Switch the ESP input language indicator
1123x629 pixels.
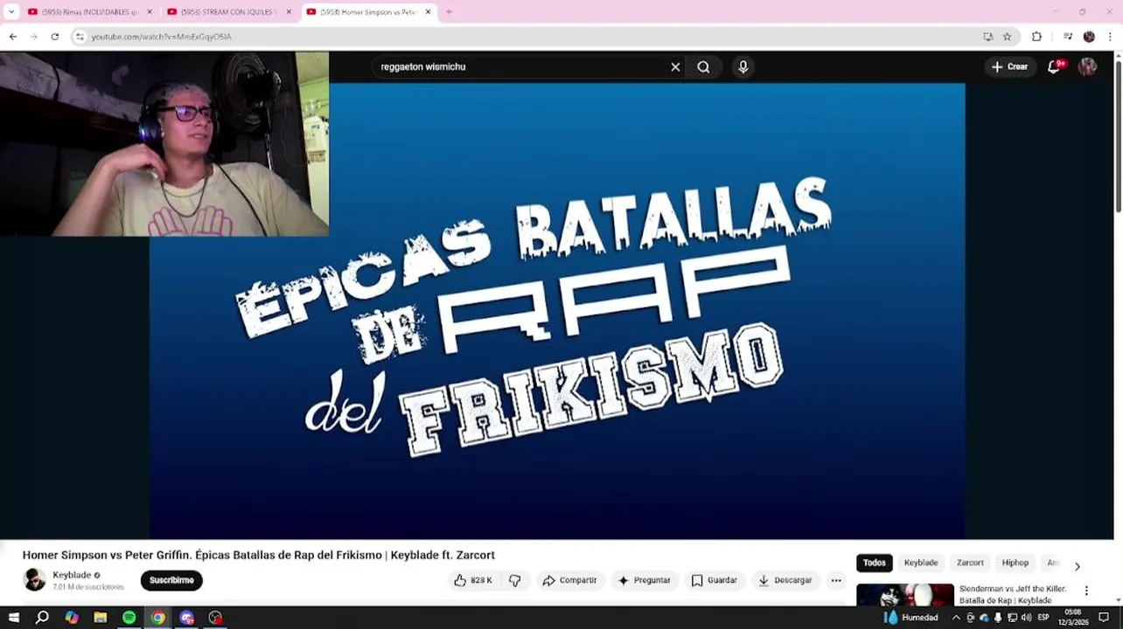click(1043, 618)
